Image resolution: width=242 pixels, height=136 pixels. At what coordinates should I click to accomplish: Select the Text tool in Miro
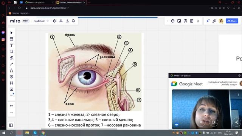point(11,45)
